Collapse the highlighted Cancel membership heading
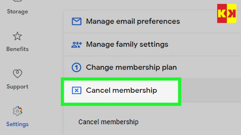Viewport: 241px width, 135px height. (121, 90)
